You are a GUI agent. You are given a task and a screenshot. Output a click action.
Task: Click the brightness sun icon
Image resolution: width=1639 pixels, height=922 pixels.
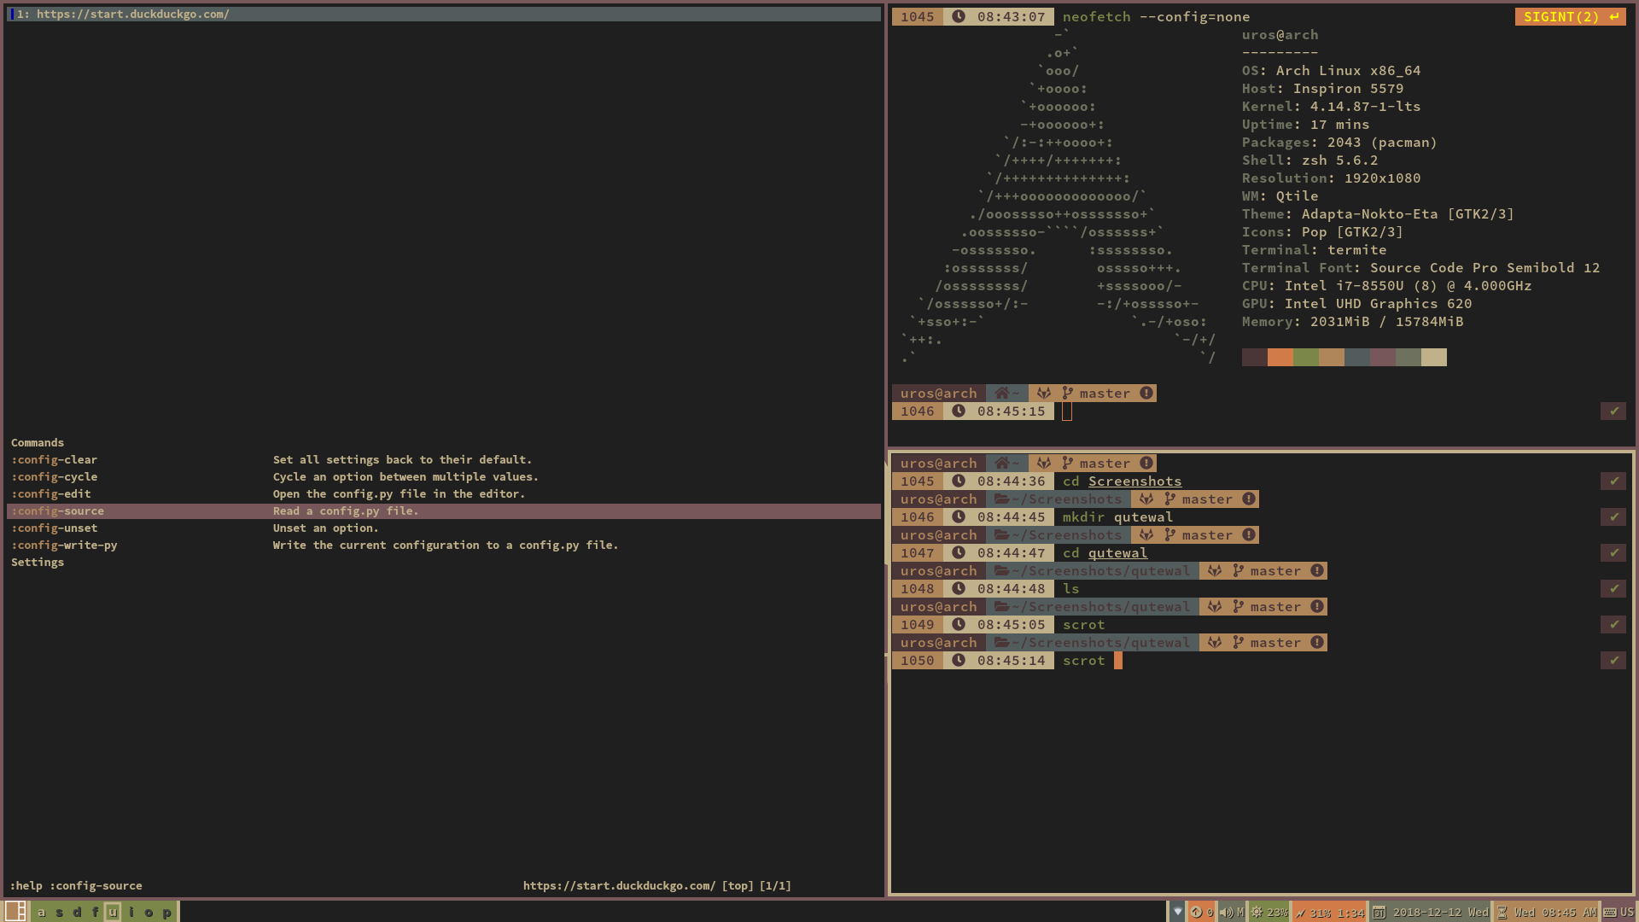click(x=1257, y=912)
